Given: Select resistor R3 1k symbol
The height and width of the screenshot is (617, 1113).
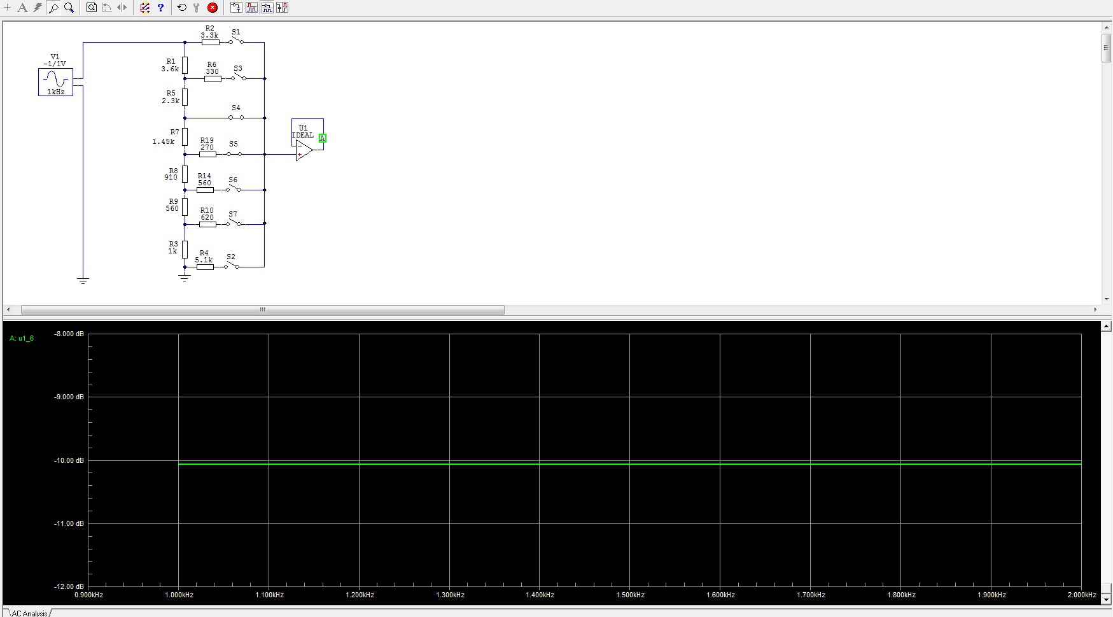Looking at the screenshot, I should click(x=185, y=249).
